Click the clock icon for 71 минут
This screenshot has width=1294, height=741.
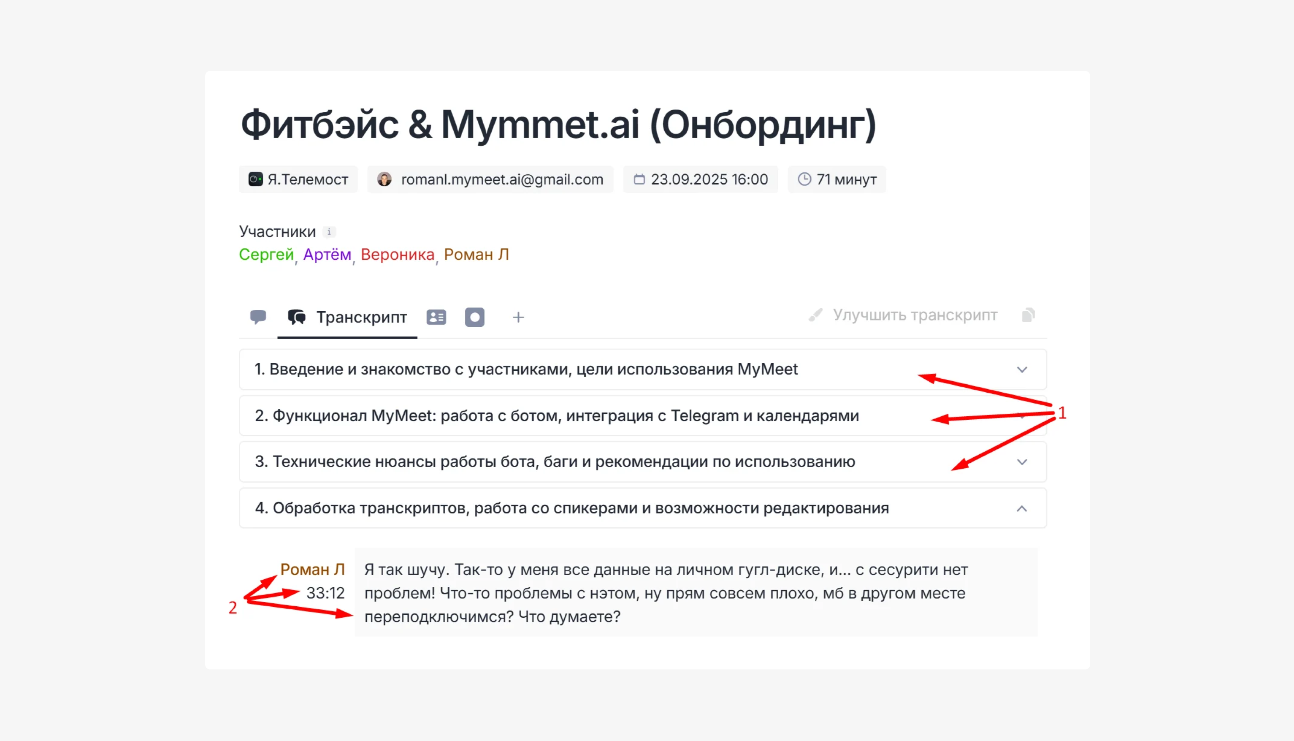(x=804, y=179)
